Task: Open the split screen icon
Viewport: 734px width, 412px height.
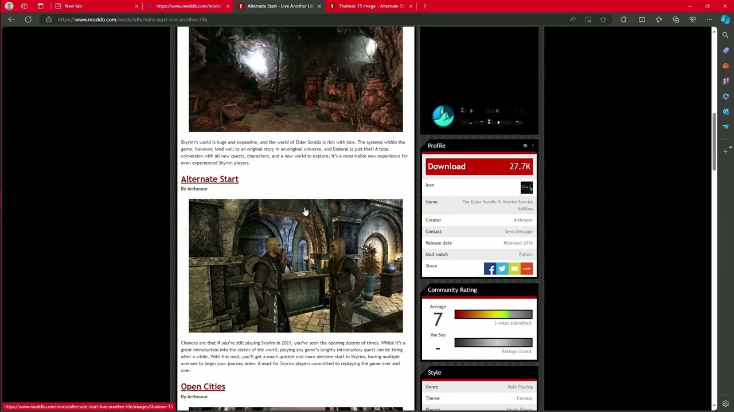Action: coord(642,19)
